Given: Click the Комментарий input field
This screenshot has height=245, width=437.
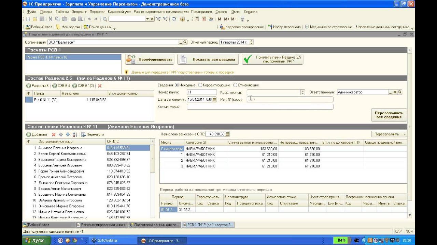Looking at the screenshot, I should coord(260,107).
